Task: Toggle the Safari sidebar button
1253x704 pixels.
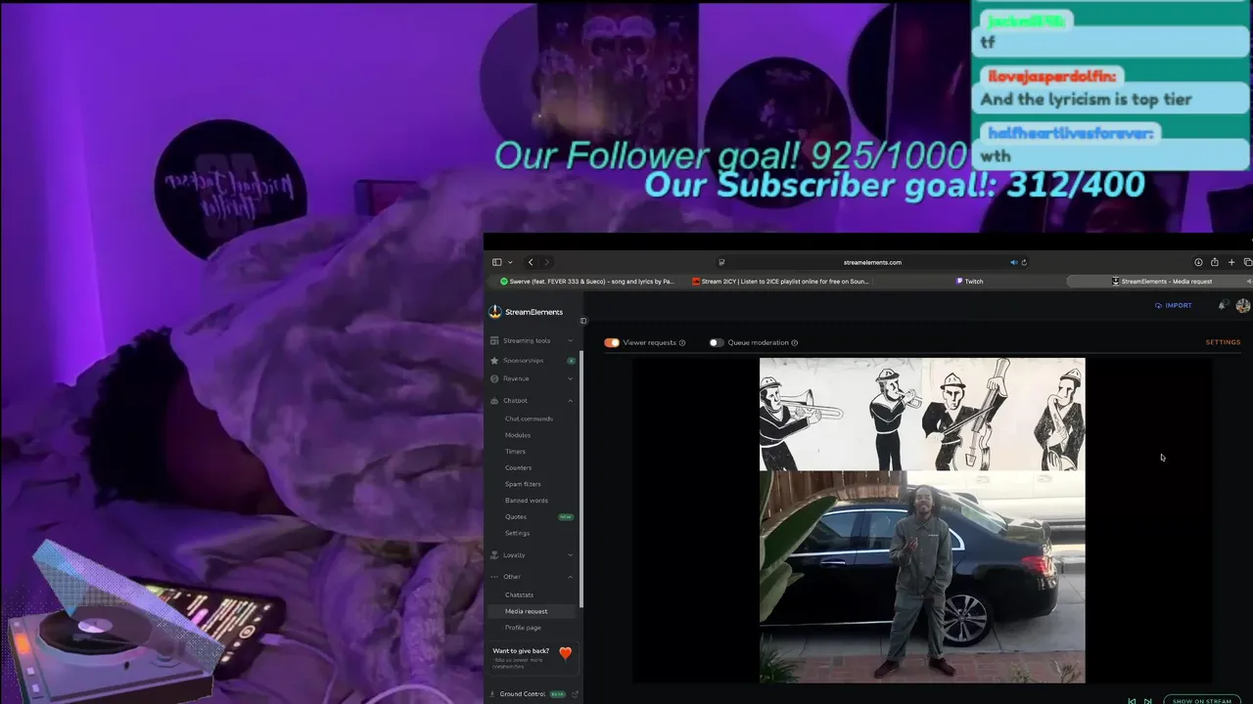Action: 496,262
